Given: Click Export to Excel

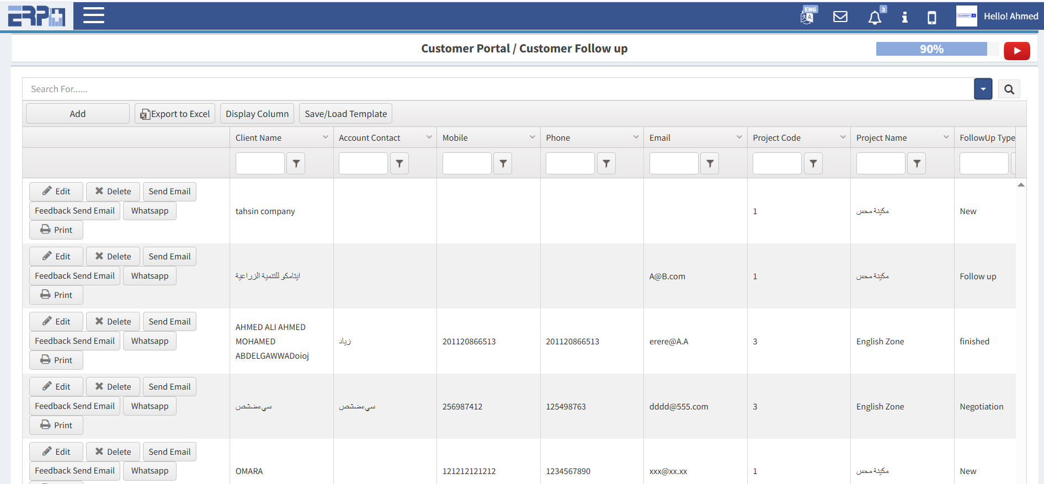Looking at the screenshot, I should [175, 114].
